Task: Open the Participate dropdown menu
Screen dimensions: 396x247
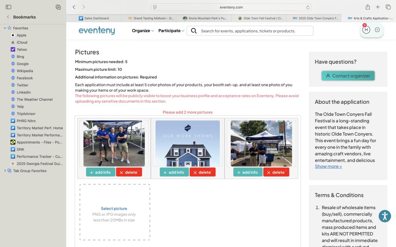Action: (171, 31)
